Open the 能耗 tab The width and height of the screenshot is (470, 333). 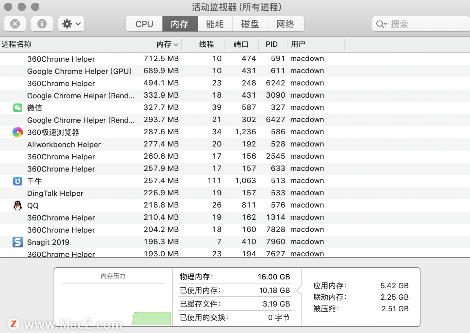click(215, 24)
